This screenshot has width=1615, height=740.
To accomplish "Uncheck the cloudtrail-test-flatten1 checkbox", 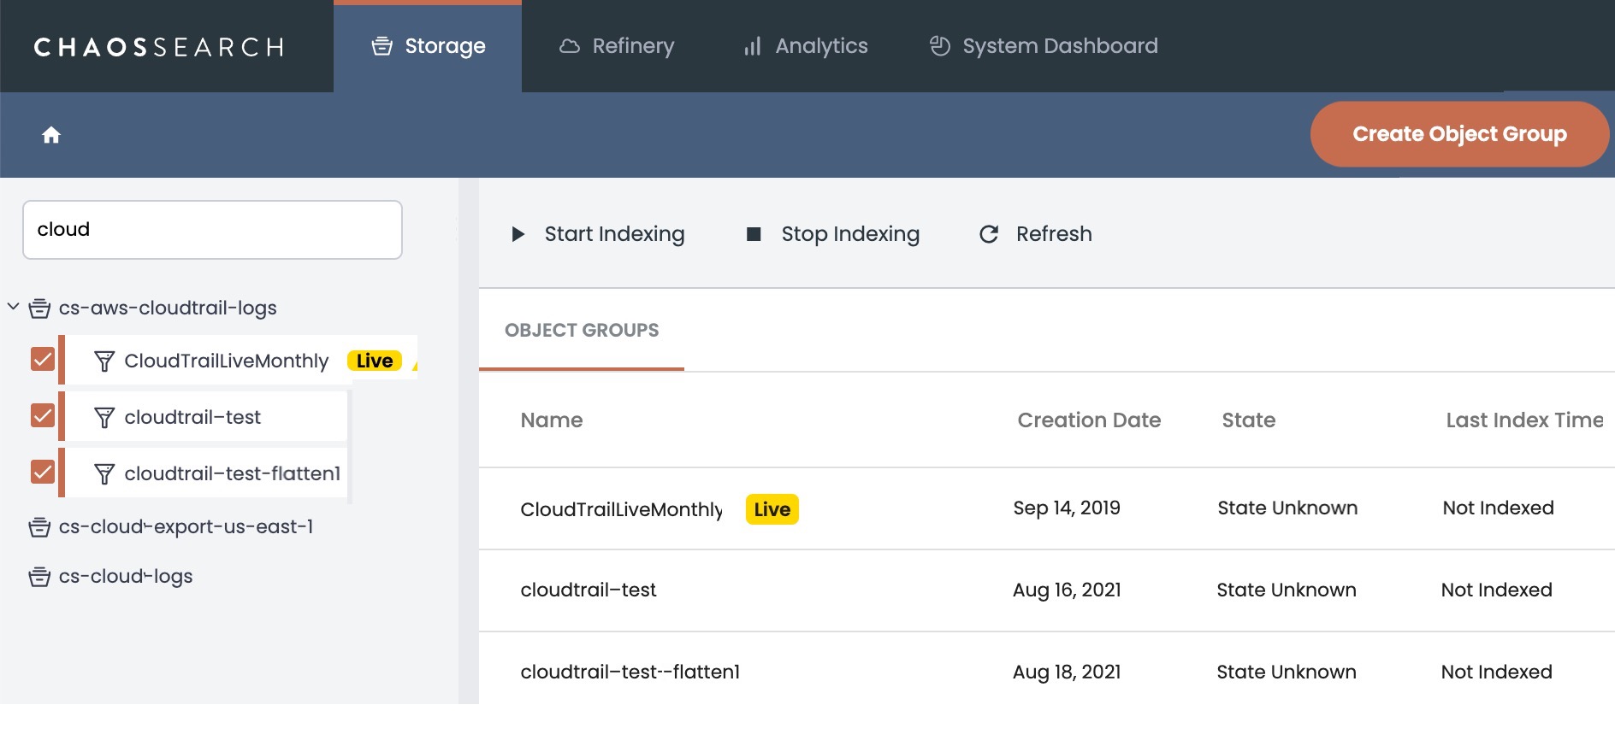I will (x=43, y=473).
